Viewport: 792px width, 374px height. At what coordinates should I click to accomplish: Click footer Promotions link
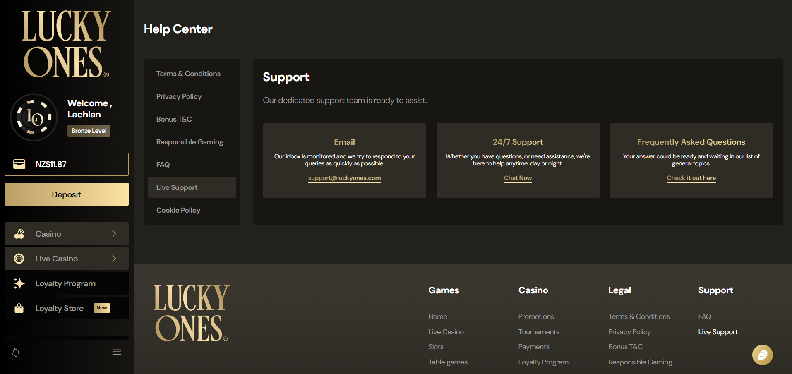[x=536, y=316]
